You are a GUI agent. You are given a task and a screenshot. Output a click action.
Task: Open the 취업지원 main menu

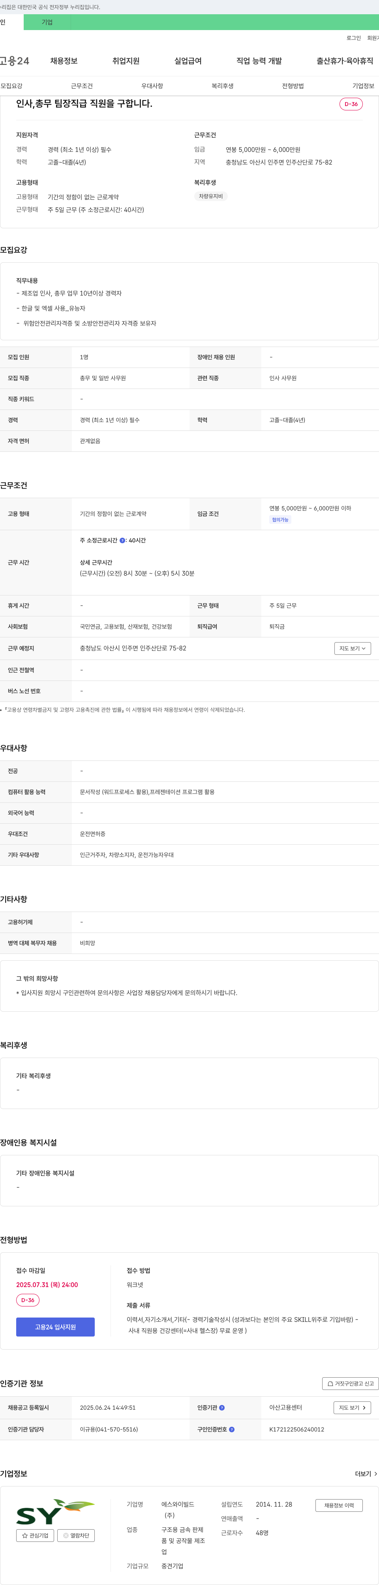click(126, 61)
